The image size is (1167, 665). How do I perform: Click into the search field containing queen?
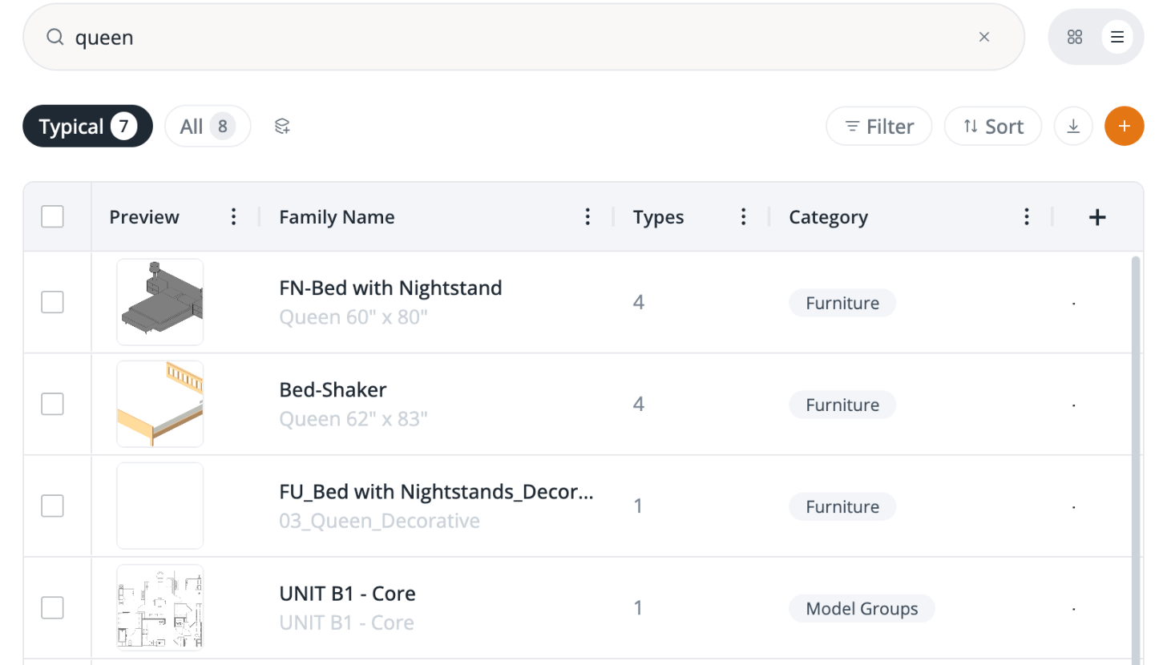[524, 37]
